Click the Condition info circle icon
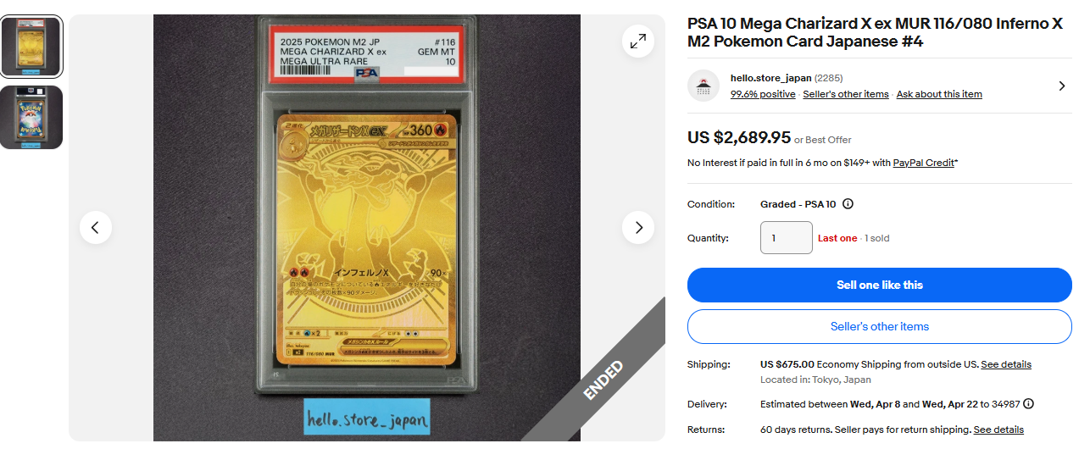 (848, 204)
